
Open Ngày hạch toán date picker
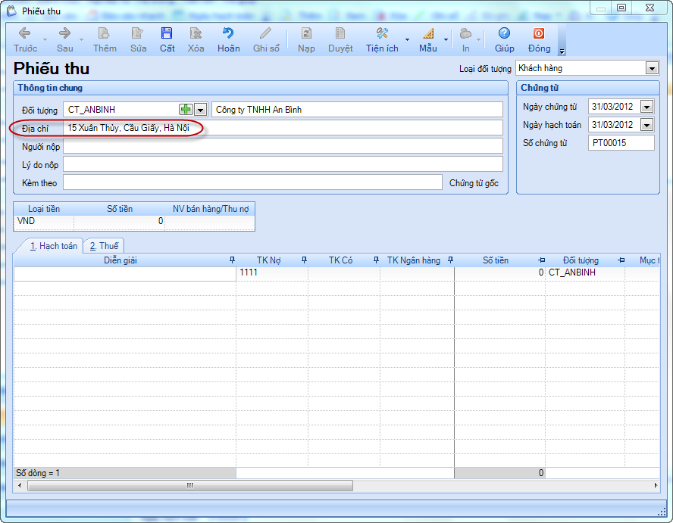click(x=646, y=125)
